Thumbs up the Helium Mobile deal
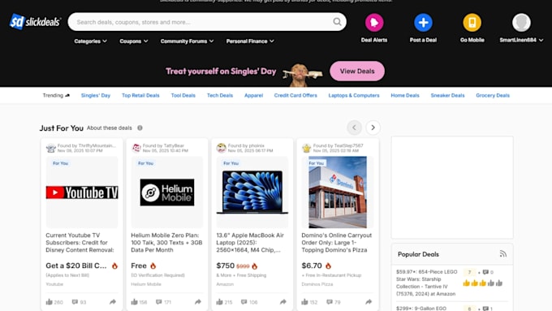The width and height of the screenshot is (552, 311). 135,302
